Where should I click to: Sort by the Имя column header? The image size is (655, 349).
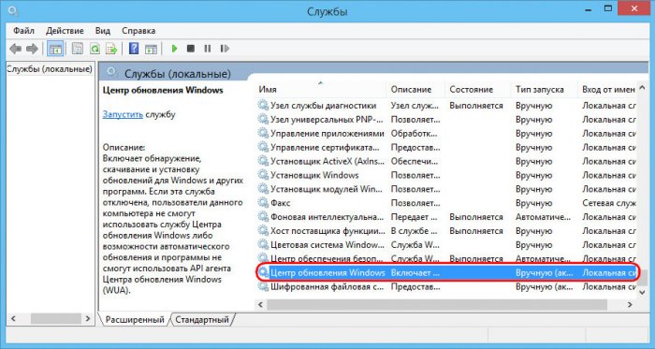pyautogui.click(x=320, y=89)
